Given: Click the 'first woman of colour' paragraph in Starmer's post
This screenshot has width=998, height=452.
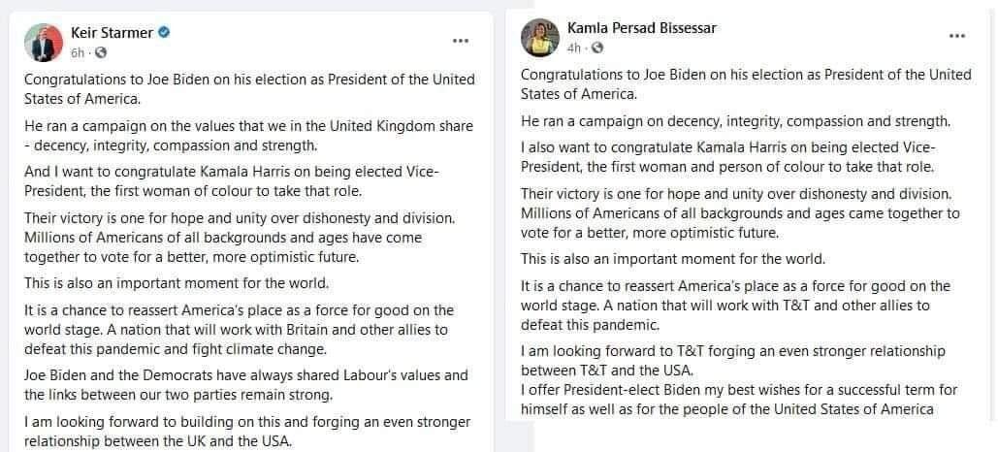Looking at the screenshot, I should tap(232, 181).
